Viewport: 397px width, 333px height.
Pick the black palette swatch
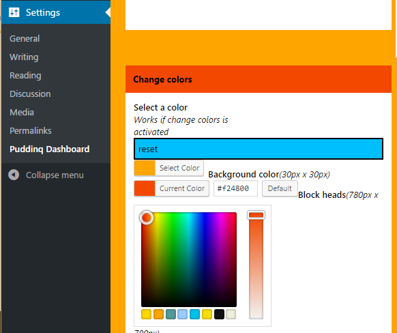(219, 315)
